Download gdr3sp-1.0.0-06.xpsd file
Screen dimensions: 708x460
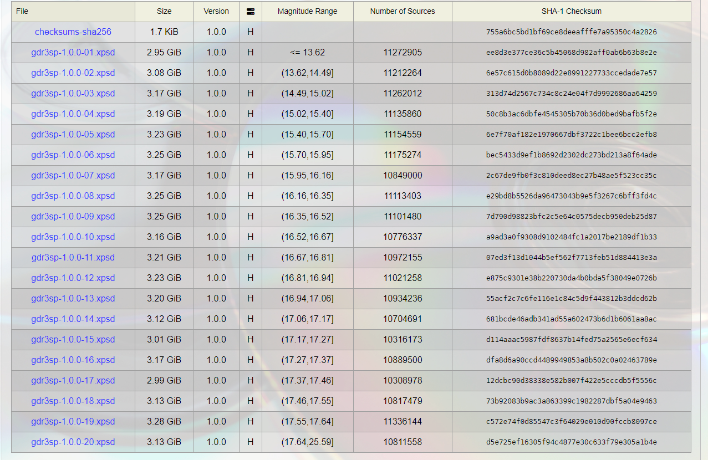73,155
